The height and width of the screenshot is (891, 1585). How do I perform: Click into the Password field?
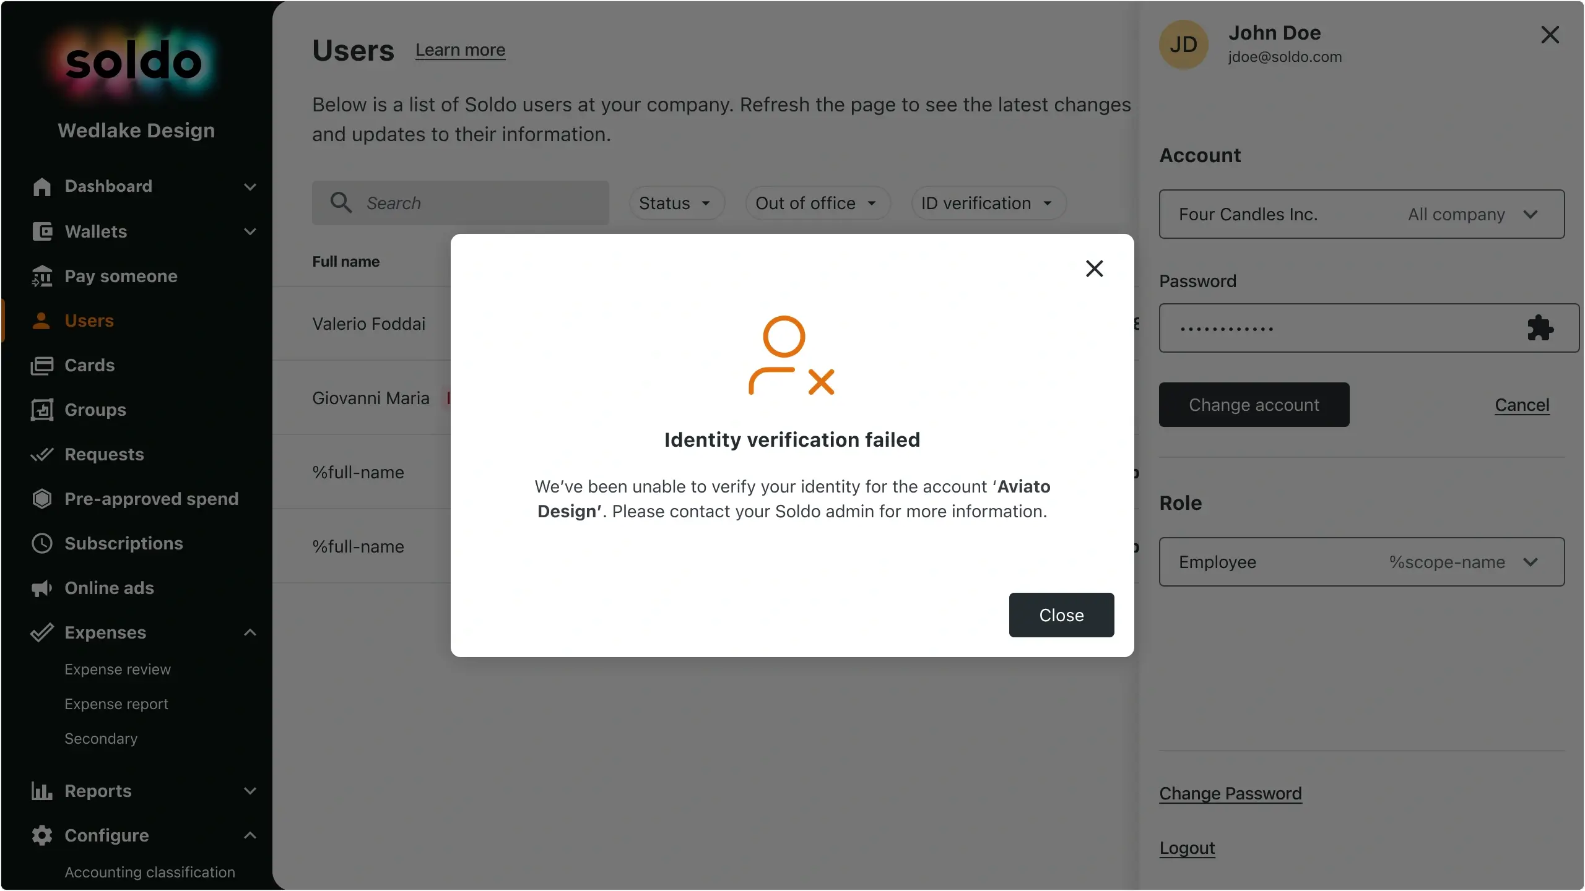point(1368,328)
